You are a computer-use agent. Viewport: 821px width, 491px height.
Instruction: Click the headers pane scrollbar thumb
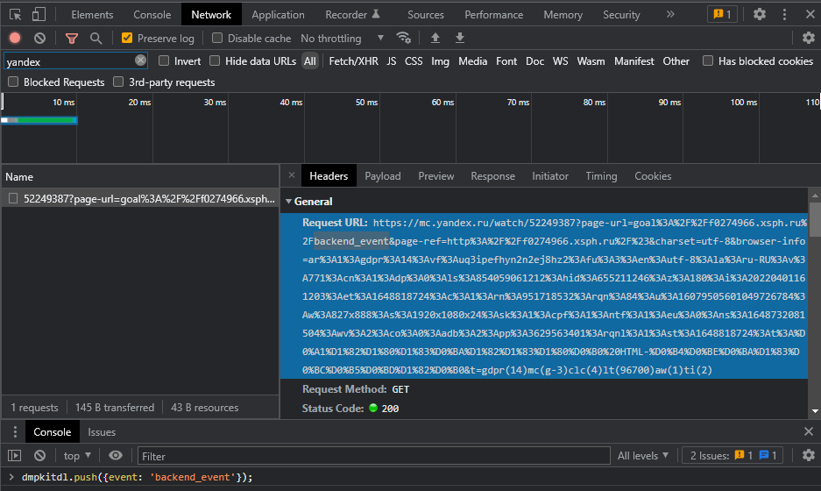(815, 219)
